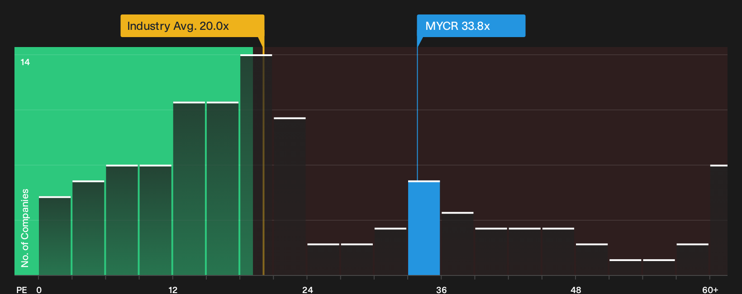Viewport: 742px width, 294px height.
Task: Select the 60+ PE histogram bar
Action: click(x=719, y=220)
